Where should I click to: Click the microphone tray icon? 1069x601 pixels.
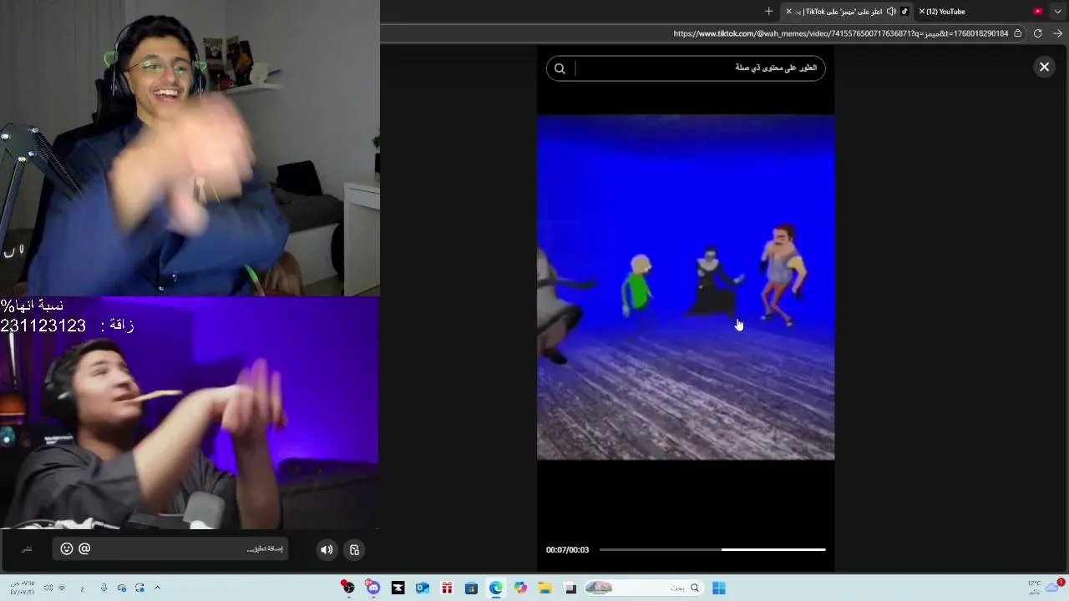click(x=104, y=588)
